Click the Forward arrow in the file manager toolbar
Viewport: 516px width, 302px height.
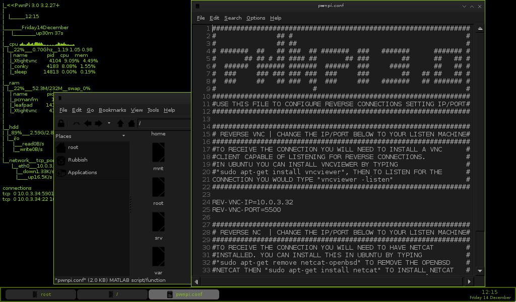tap(98, 123)
